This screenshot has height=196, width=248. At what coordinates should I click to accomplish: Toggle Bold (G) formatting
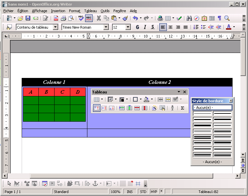click(x=137, y=27)
